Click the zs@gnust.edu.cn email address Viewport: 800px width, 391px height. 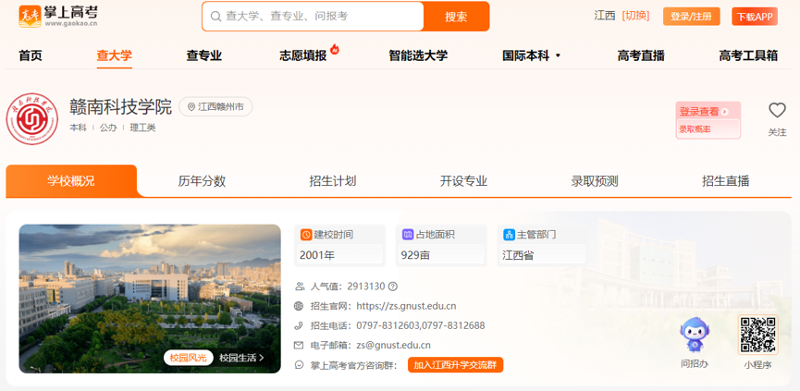click(x=393, y=345)
